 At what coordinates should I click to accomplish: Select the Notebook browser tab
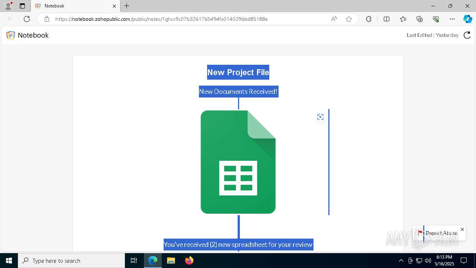click(75, 6)
